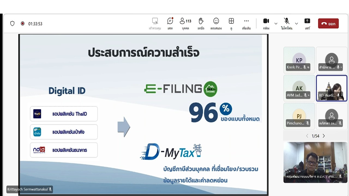Open the participants list showing 113 people
Viewport: 349px width, 196px height.
(185, 21)
